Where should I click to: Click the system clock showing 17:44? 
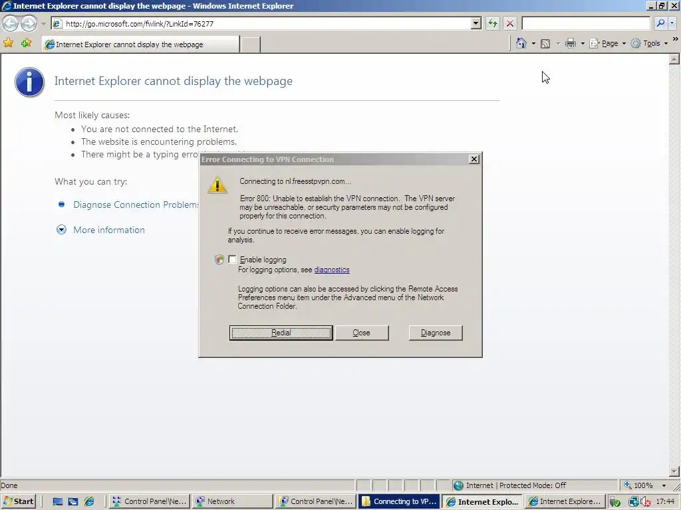(665, 501)
